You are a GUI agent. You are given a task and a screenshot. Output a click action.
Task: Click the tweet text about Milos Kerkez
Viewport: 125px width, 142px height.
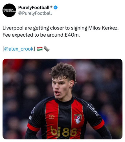tap(60, 28)
